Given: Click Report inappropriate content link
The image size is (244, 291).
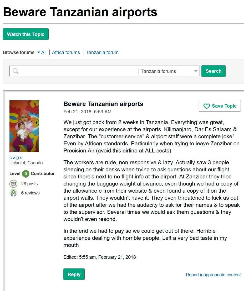Looking at the screenshot, I should point(213,275).
